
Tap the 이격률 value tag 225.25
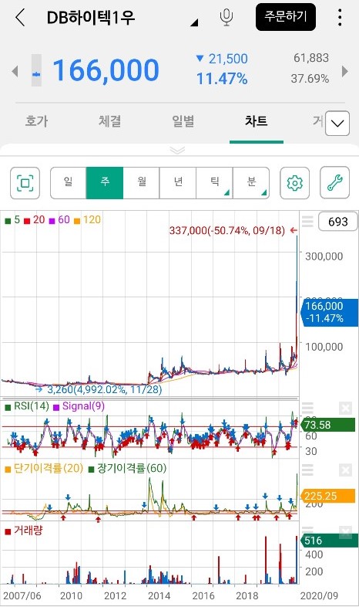click(x=327, y=496)
